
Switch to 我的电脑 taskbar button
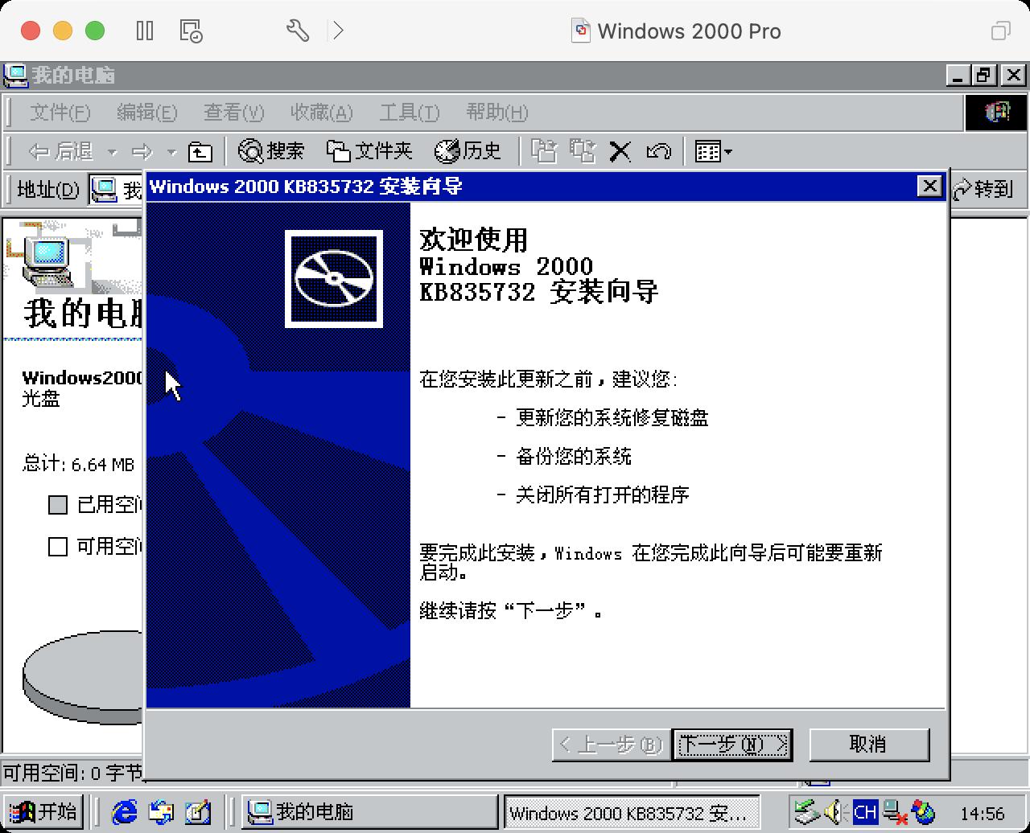coord(369,812)
